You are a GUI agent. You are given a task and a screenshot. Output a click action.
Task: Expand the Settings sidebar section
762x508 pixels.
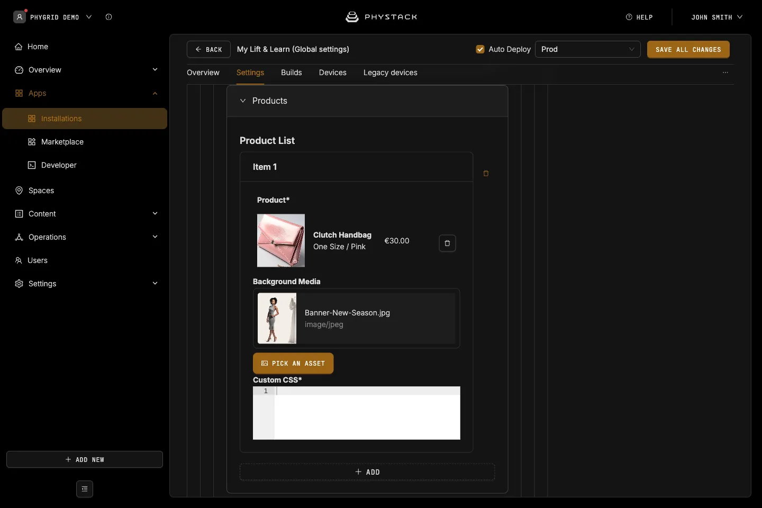point(155,284)
